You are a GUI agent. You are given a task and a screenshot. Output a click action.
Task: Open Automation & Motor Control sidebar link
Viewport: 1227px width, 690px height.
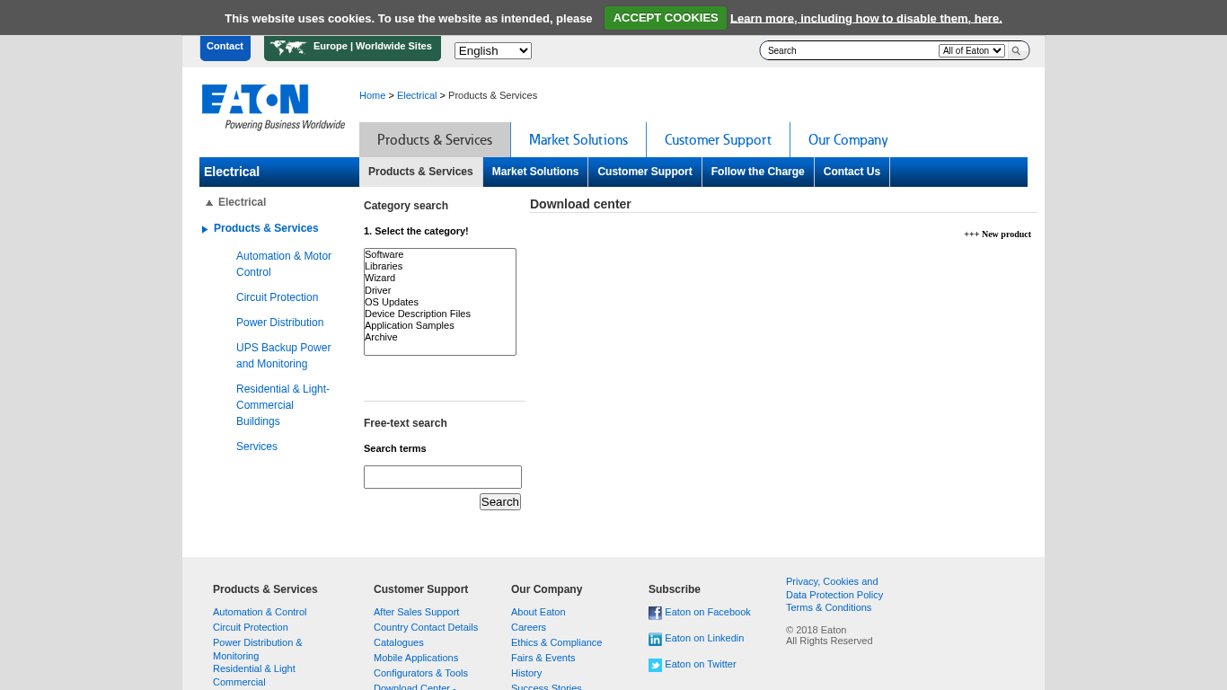point(284,264)
